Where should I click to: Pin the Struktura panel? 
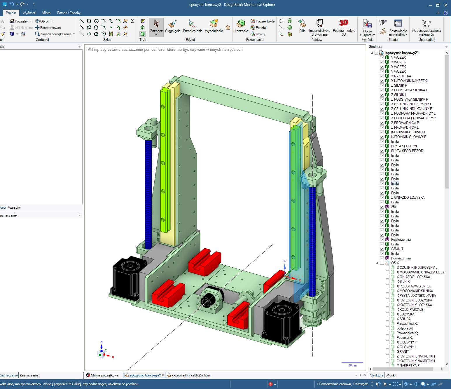click(x=446, y=46)
